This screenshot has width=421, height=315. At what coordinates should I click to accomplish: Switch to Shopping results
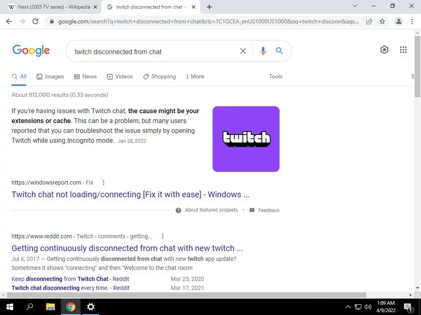coord(160,77)
